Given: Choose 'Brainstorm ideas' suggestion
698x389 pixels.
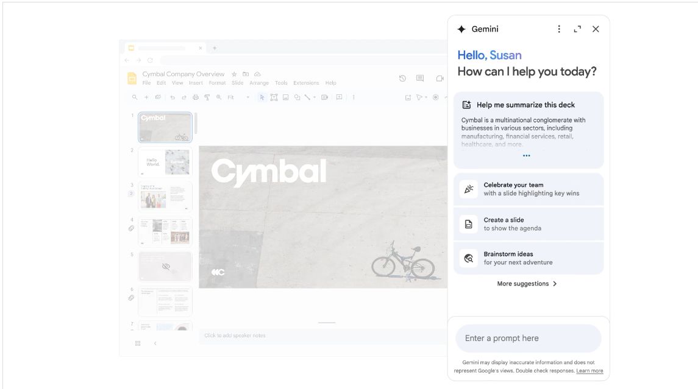Looking at the screenshot, I should click(529, 258).
